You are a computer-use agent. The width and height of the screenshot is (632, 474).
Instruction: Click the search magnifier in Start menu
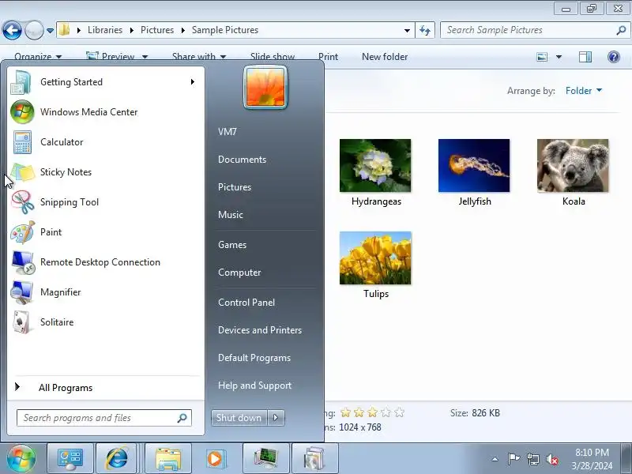click(x=182, y=418)
